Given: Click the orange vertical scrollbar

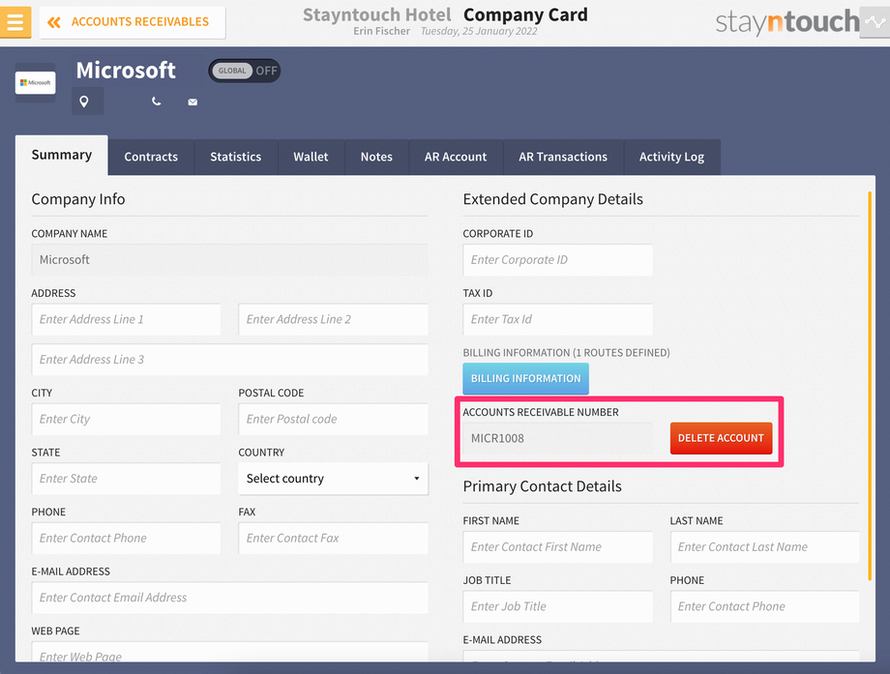Looking at the screenshot, I should pos(870,386).
